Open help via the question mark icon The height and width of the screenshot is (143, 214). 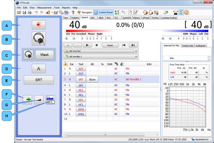(x=73, y=12)
